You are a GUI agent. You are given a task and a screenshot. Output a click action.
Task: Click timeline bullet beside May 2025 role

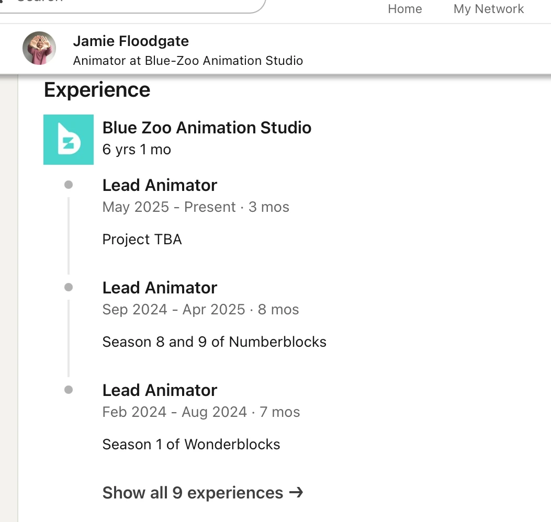69,185
